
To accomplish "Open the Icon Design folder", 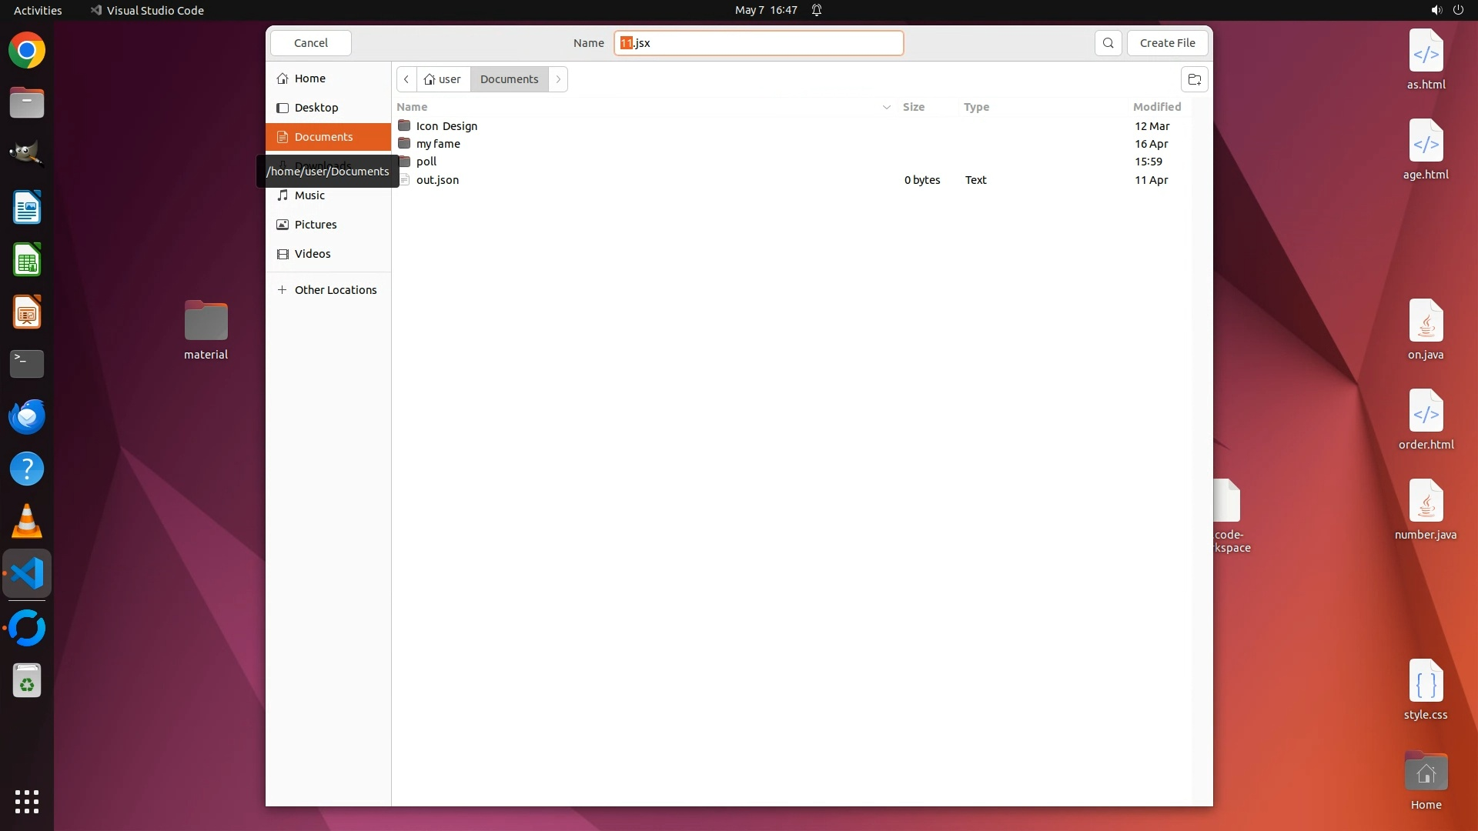I will [x=446, y=126].
